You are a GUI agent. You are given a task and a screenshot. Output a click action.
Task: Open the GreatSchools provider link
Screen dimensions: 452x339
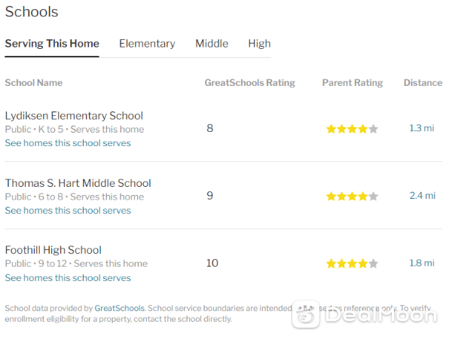point(120,308)
